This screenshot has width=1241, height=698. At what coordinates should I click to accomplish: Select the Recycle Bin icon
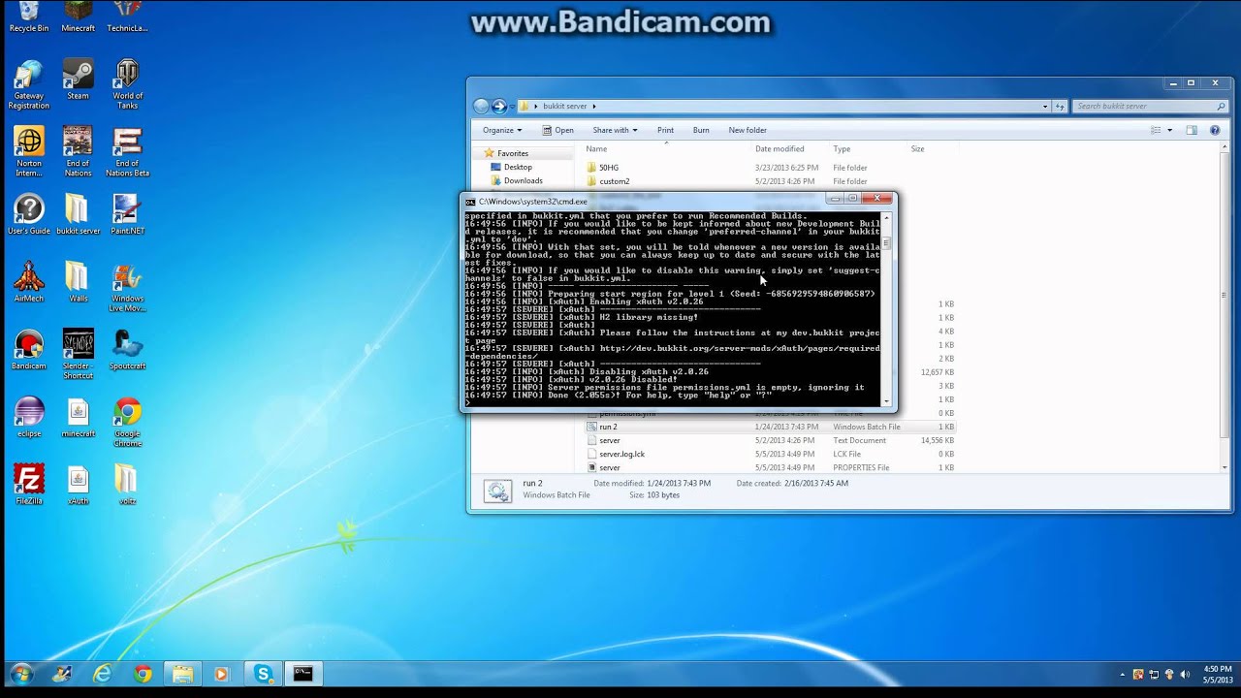(29, 17)
